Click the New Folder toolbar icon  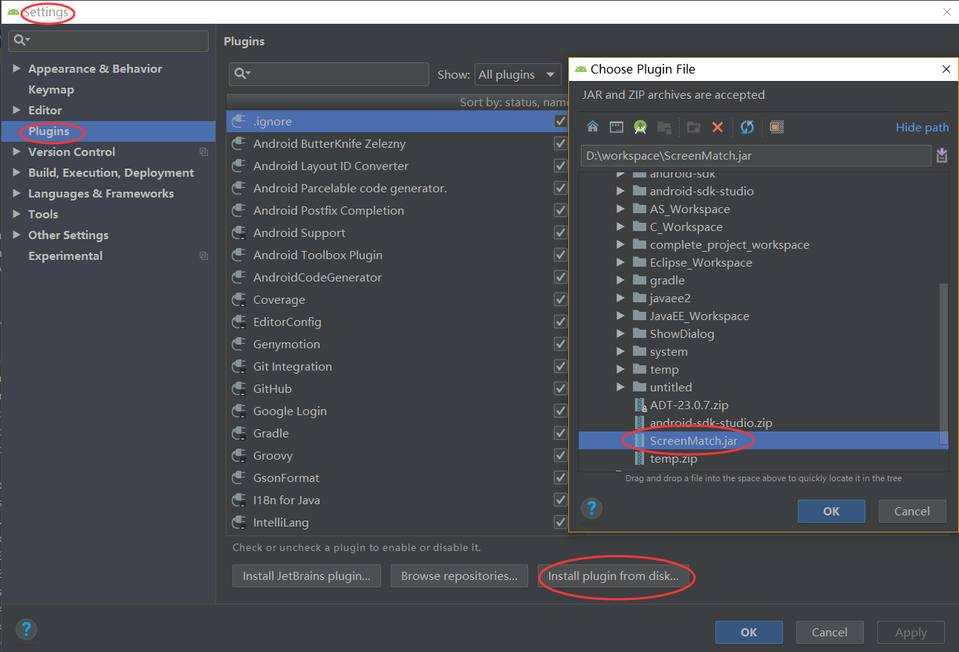click(x=693, y=127)
